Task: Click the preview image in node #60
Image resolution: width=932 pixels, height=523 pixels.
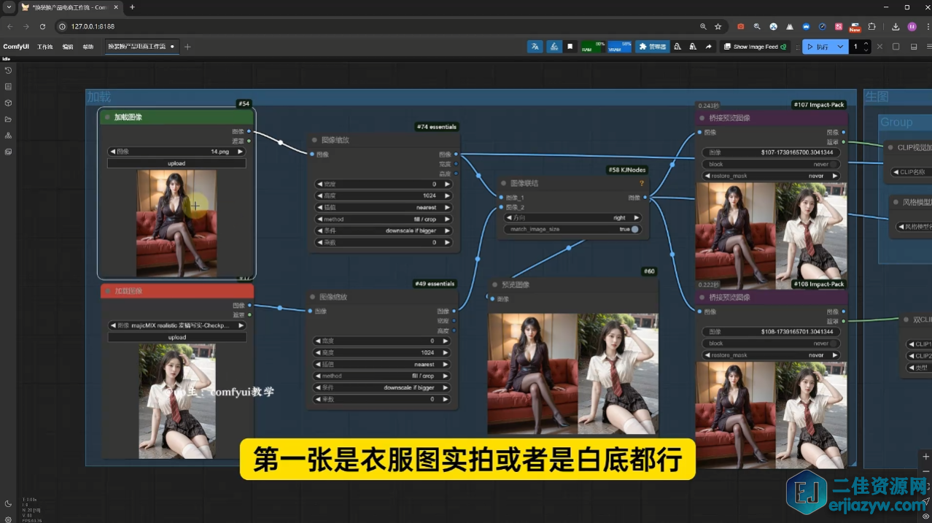Action: pos(573,373)
